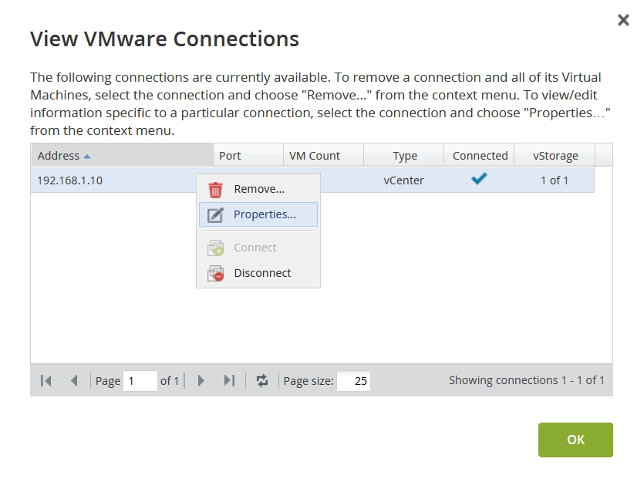Sort by the Connected column header
This screenshot has width=644, height=482.
click(479, 155)
